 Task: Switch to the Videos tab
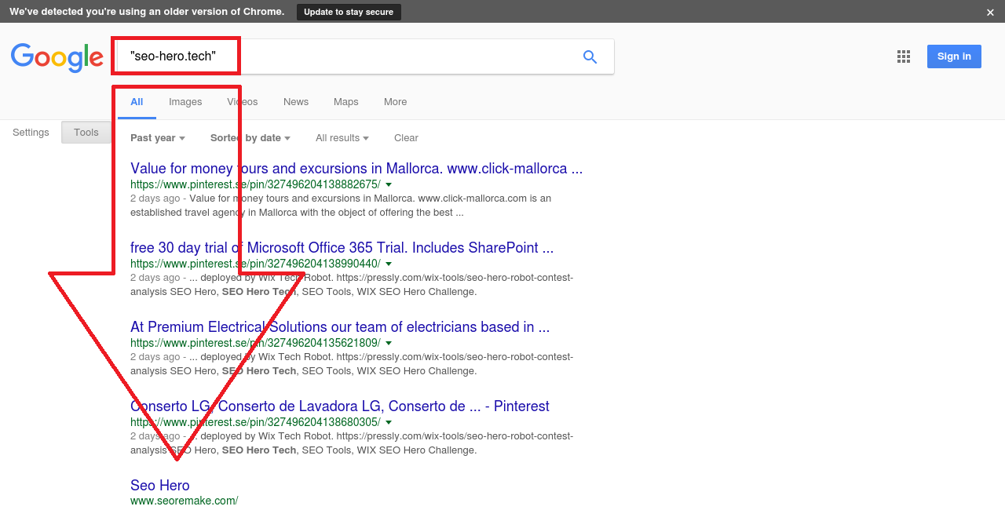(x=243, y=102)
